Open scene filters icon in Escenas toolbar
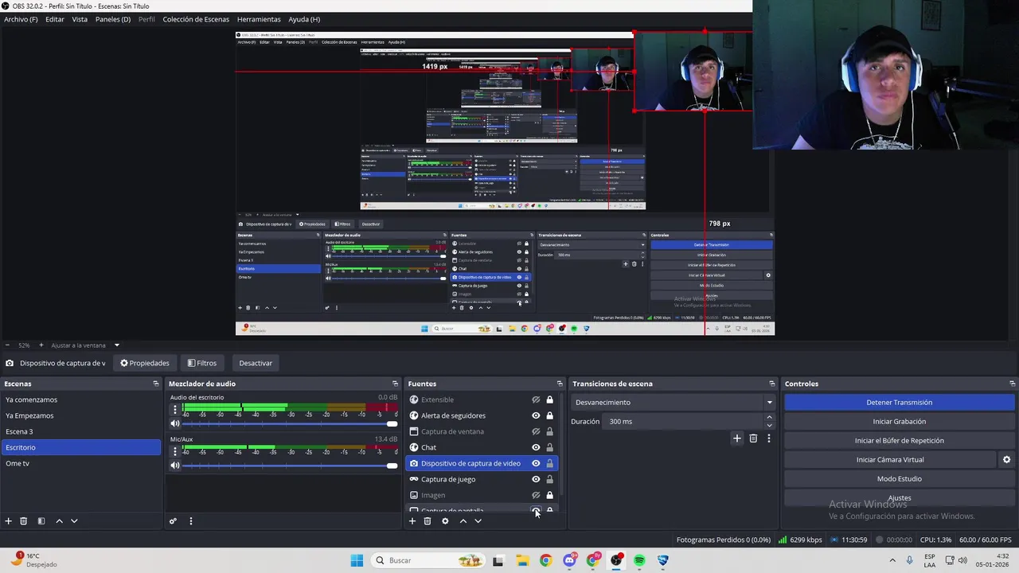This screenshot has width=1019, height=573. coord(41,521)
